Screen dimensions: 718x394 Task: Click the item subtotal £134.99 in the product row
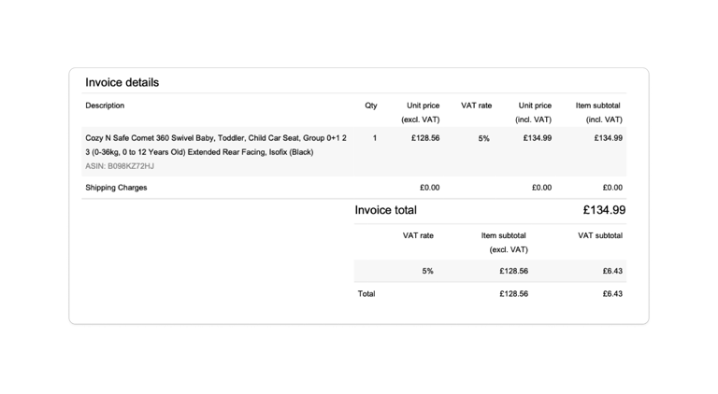click(x=608, y=138)
